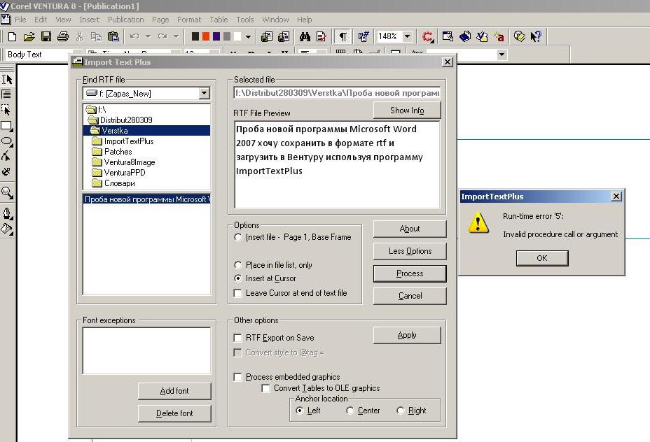Click the New document toolbar icon
650x442 pixels.
coord(12,37)
